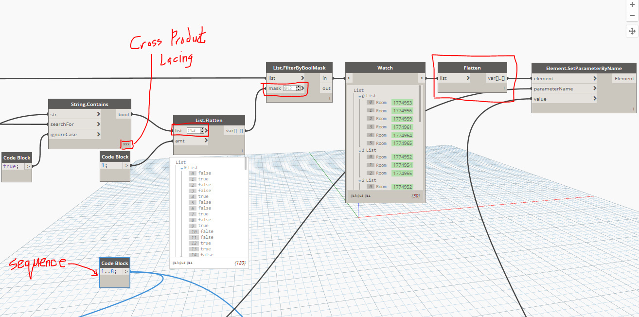Open level options on String.Contains str port
Viewport: 639px width, 317px height.
tap(99, 114)
